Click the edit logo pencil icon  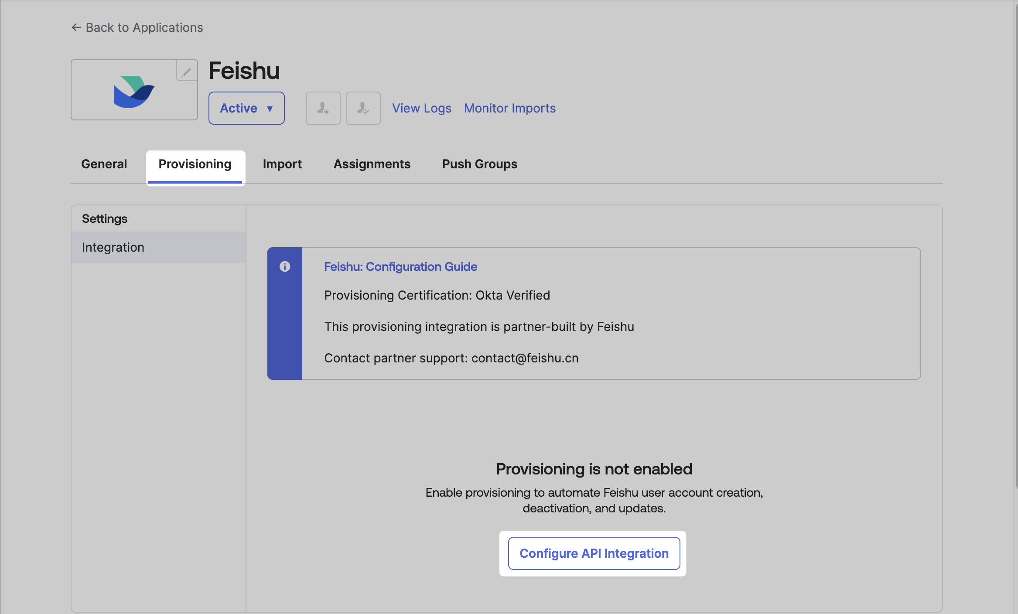[187, 71]
